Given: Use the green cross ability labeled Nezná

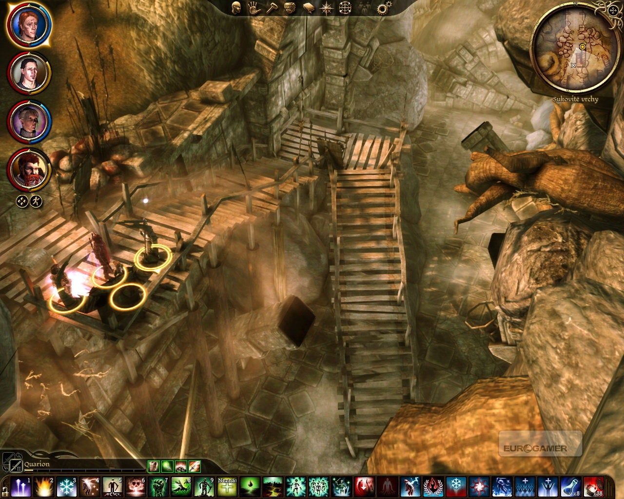Looking at the screenshot, I should [227, 487].
